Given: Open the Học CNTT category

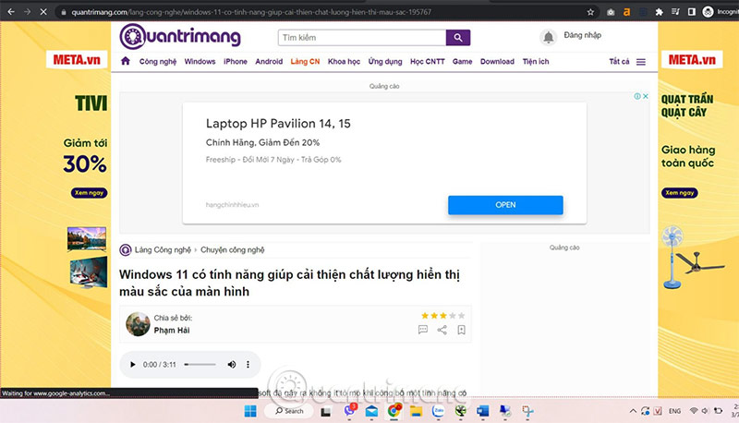Looking at the screenshot, I should click(428, 61).
